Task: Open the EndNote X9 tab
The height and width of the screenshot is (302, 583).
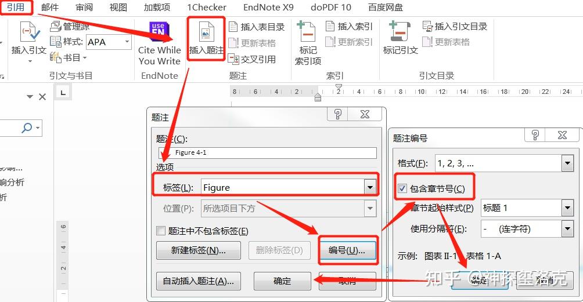Action: click(268, 7)
